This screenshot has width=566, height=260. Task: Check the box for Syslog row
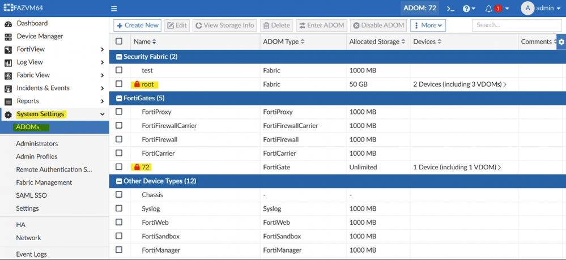click(119, 208)
